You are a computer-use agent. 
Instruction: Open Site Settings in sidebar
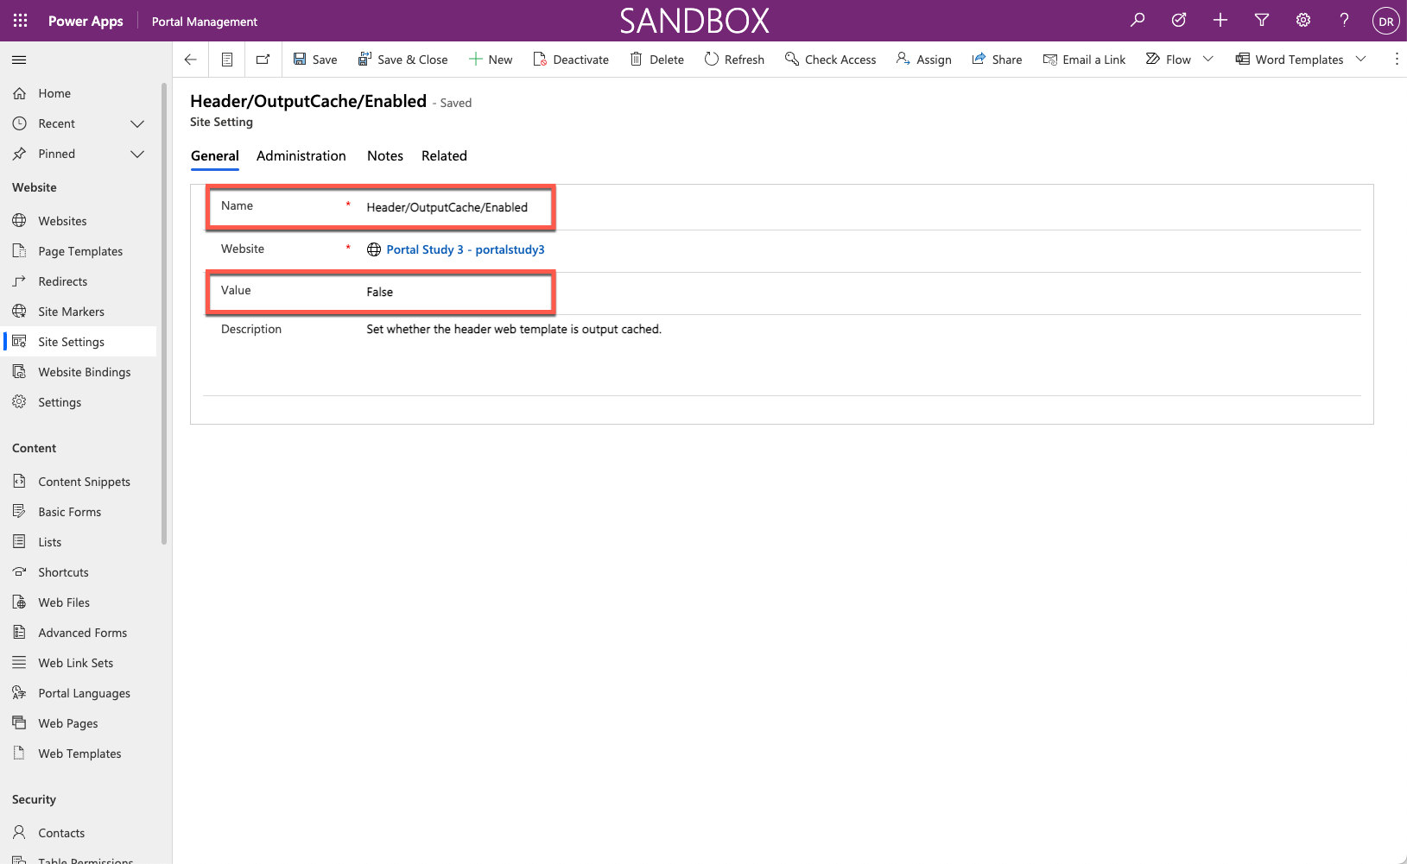[x=79, y=342]
